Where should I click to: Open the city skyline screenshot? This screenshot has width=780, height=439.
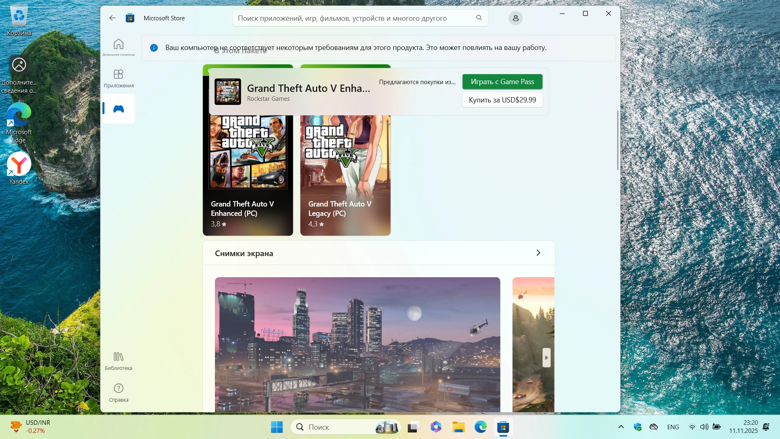(357, 344)
